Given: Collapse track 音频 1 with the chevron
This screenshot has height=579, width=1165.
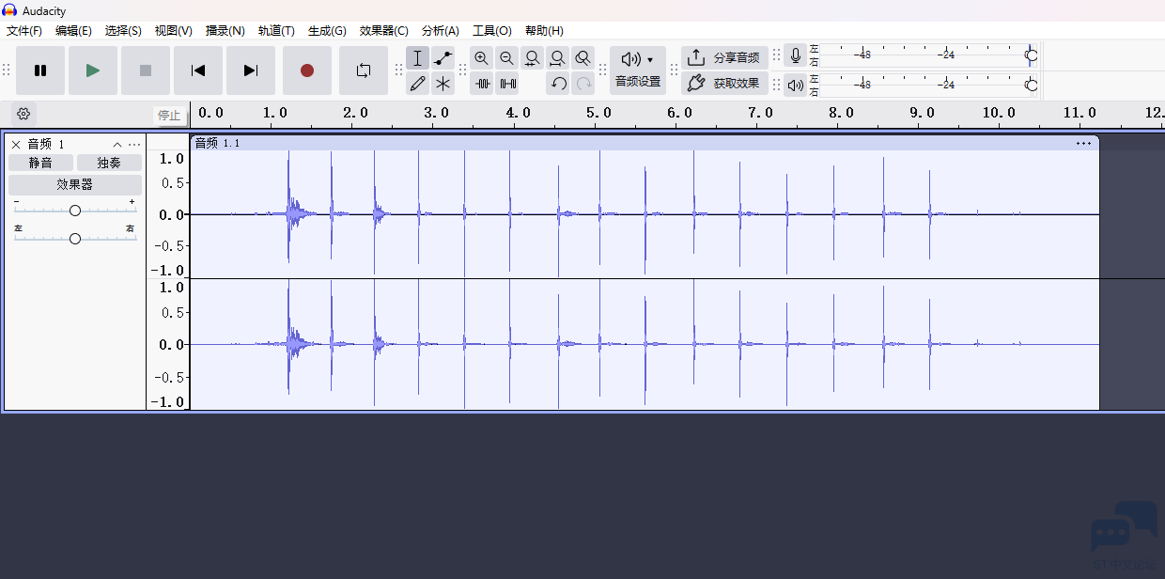Looking at the screenshot, I should click(x=117, y=145).
